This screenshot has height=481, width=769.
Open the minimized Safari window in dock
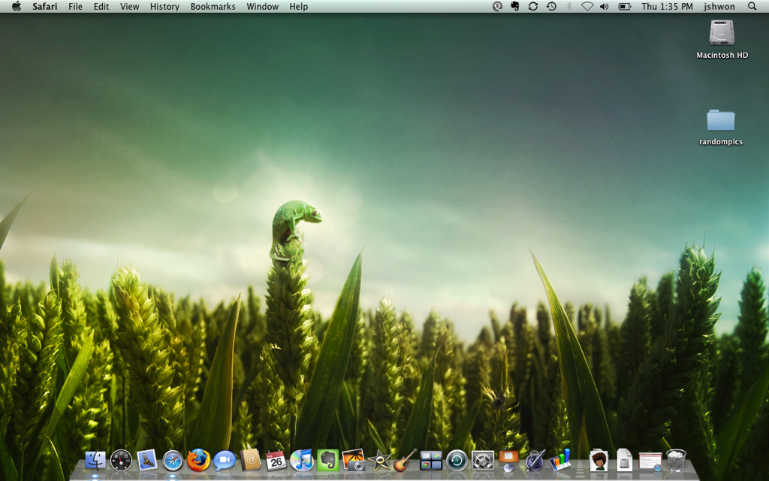[x=650, y=462]
